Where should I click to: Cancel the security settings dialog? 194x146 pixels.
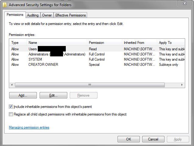click(153, 139)
